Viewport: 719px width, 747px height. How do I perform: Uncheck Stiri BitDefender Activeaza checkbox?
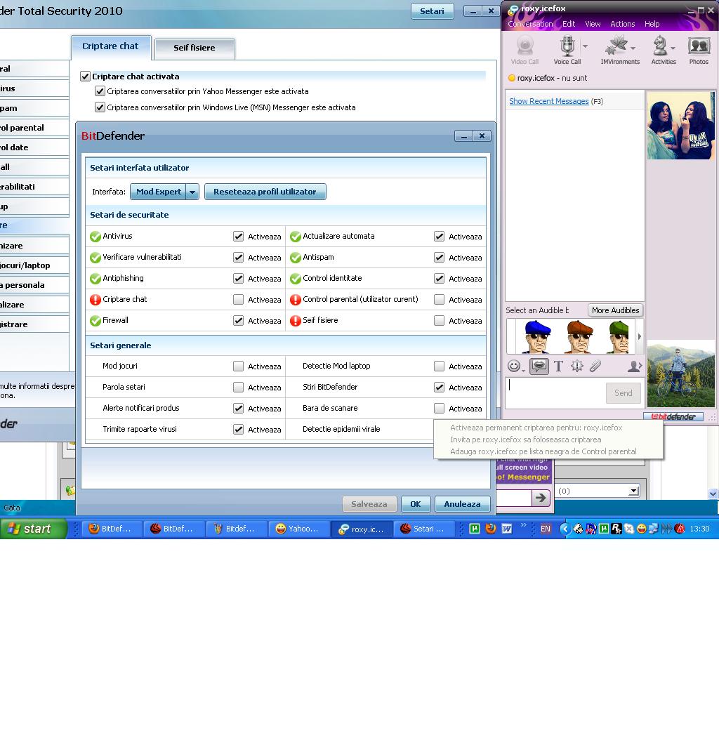tap(440, 388)
